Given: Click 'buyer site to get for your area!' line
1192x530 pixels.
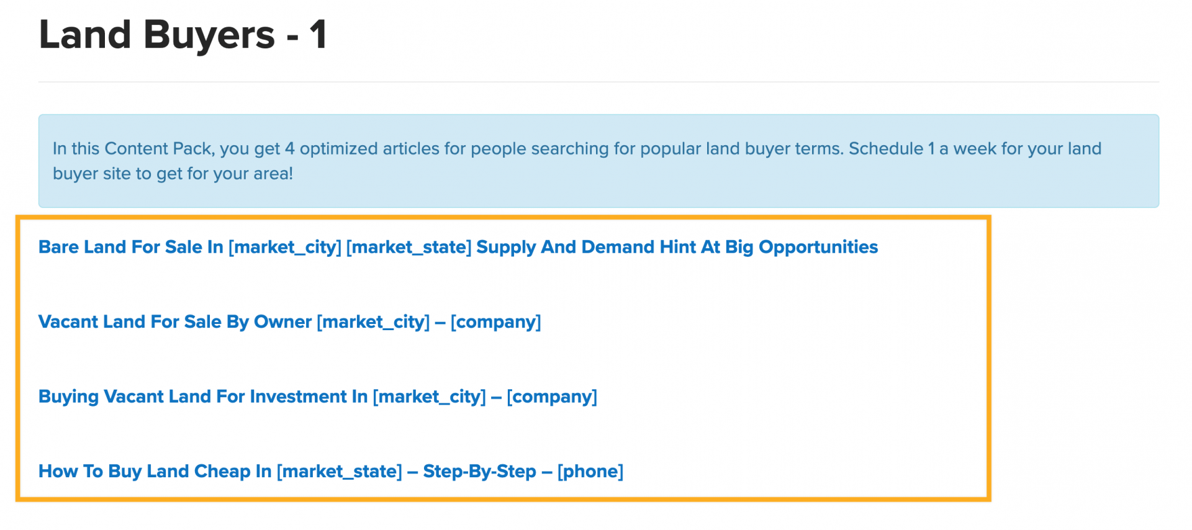Looking at the screenshot, I should coord(173,174).
